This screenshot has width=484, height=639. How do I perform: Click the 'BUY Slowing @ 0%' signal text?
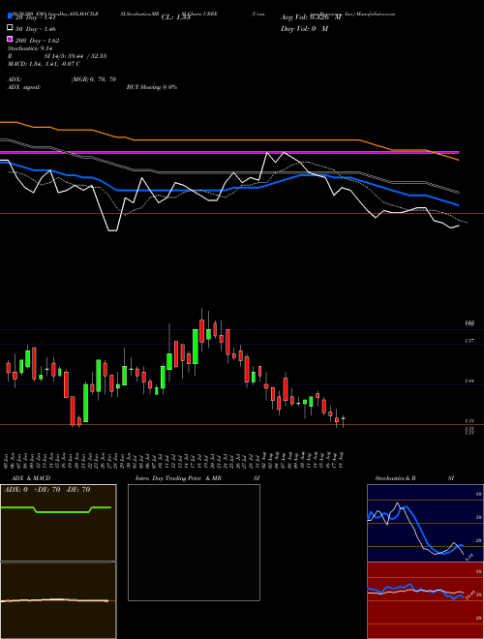click(152, 87)
